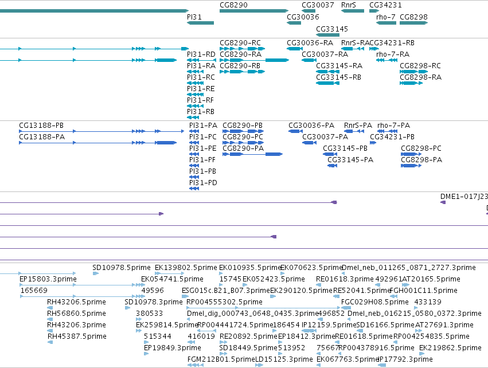The image size is (488, 368).
Task: Select transcript CG8298-RC
Action: point(420,66)
